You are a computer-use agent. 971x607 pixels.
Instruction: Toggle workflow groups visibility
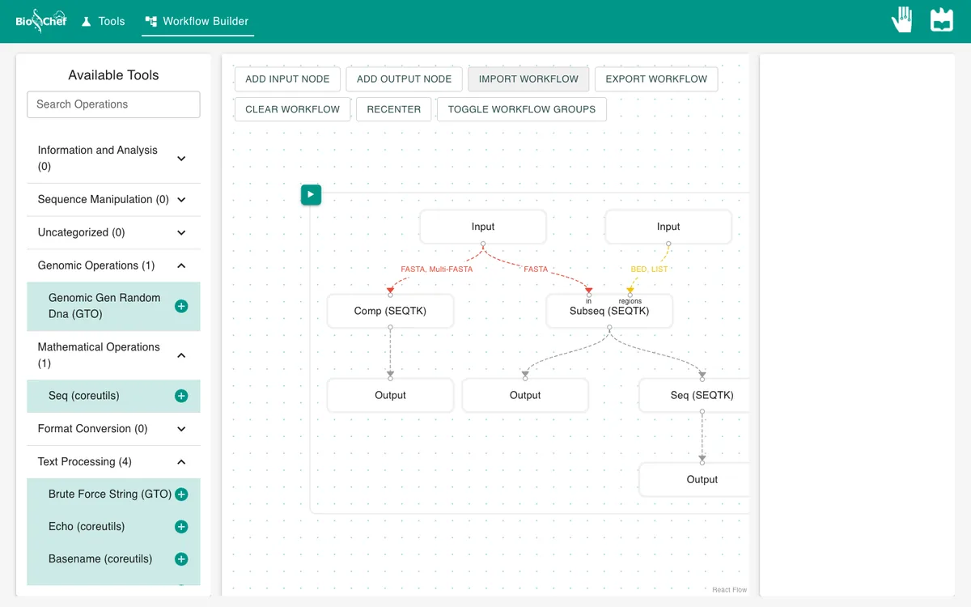522,109
